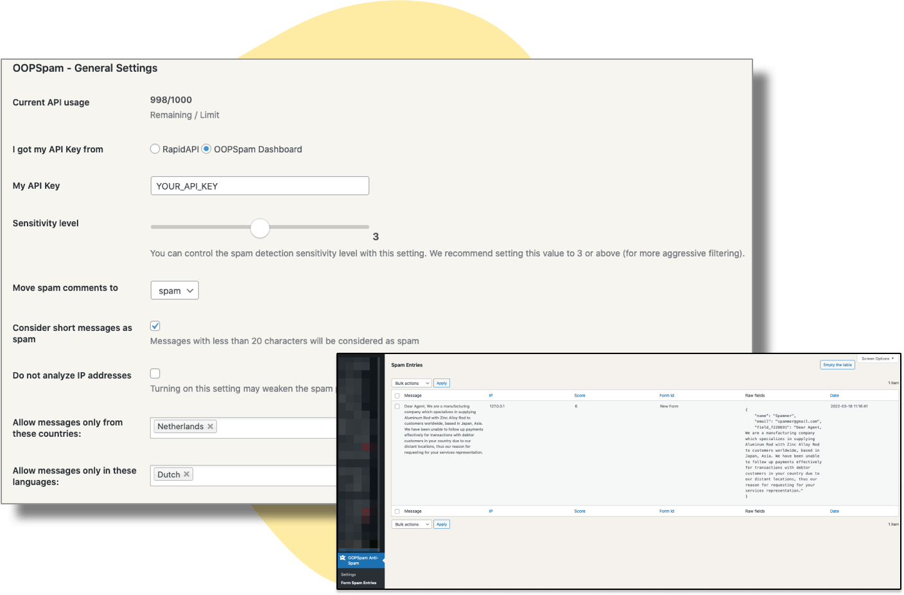Click the sensitivity value 3 label
This screenshot has width=904, height=595.
[x=376, y=237]
